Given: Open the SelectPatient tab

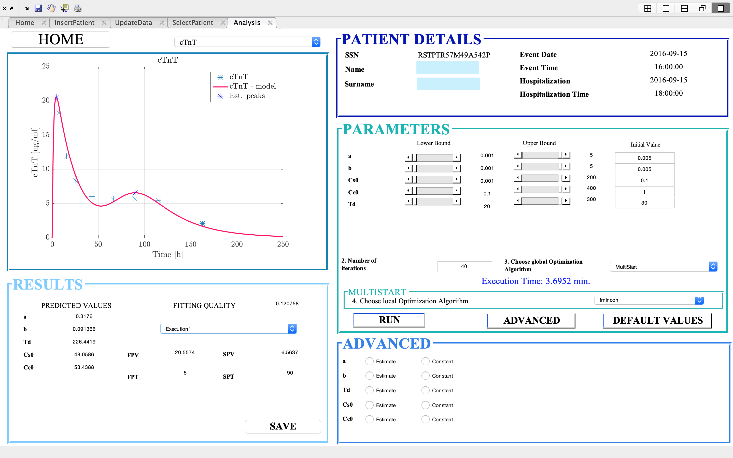Looking at the screenshot, I should [x=193, y=23].
